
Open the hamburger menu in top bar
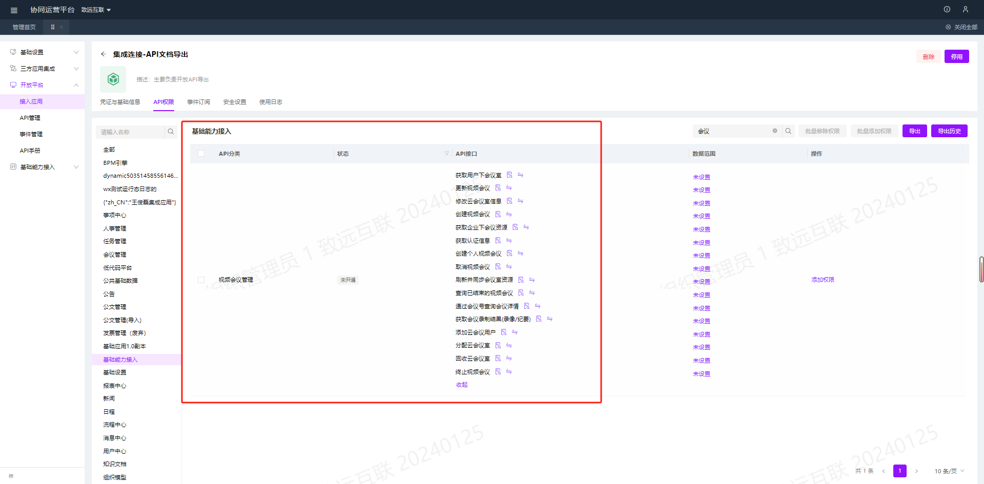pos(14,10)
